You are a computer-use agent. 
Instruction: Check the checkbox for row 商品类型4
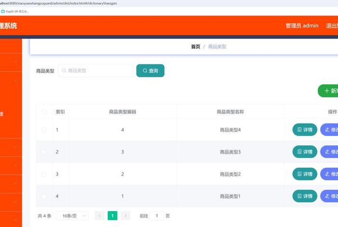44,130
